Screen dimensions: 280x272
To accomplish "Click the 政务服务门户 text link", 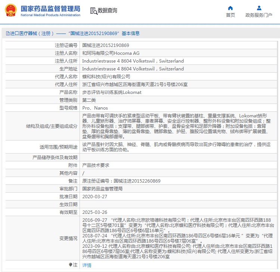I will (x=259, y=15).
